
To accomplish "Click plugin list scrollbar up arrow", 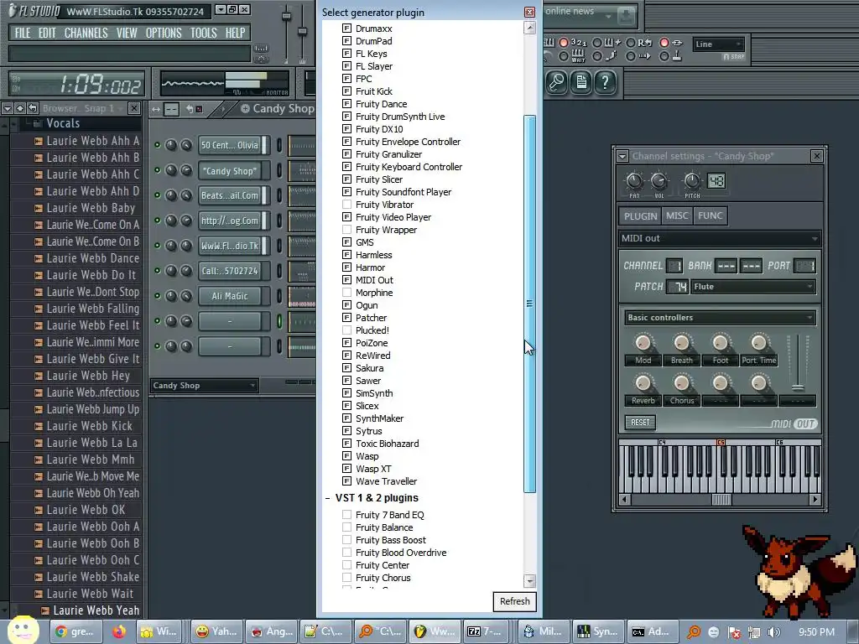I will (530, 28).
